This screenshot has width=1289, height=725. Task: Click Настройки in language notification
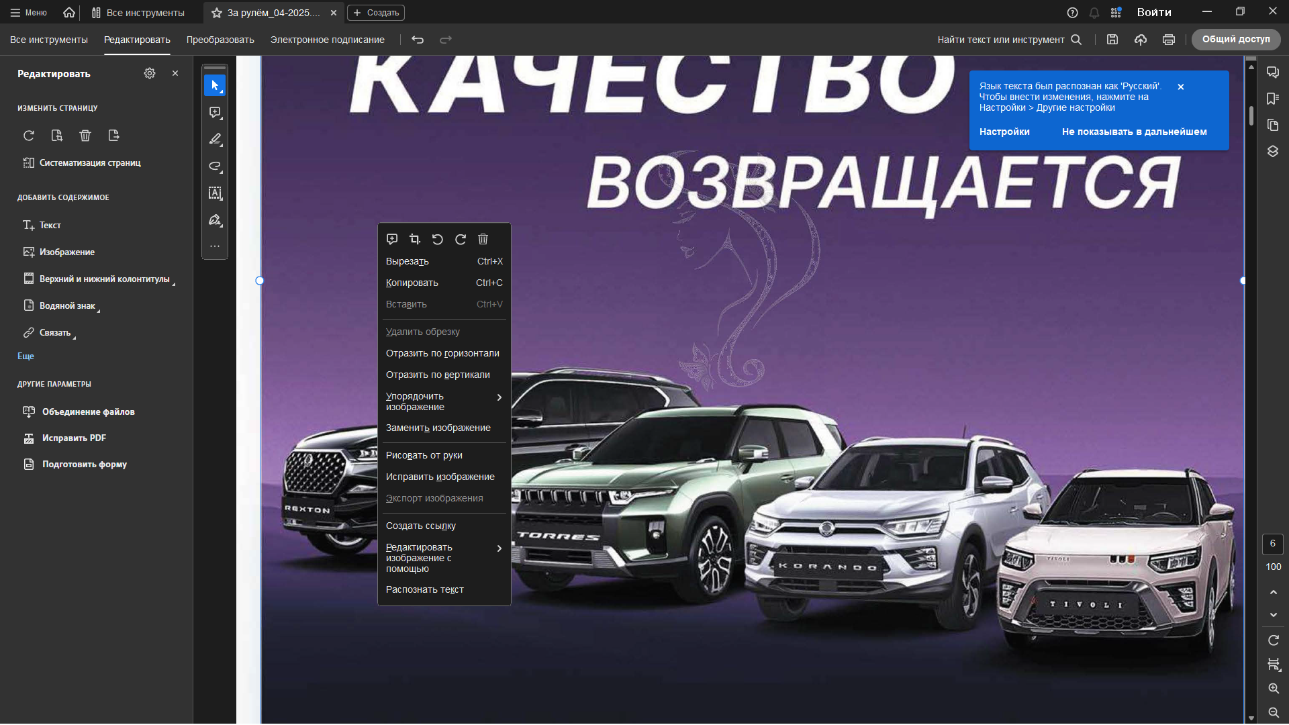[x=1004, y=132]
